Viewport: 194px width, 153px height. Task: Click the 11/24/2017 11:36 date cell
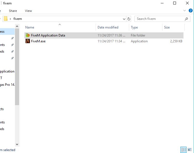coord(111,35)
